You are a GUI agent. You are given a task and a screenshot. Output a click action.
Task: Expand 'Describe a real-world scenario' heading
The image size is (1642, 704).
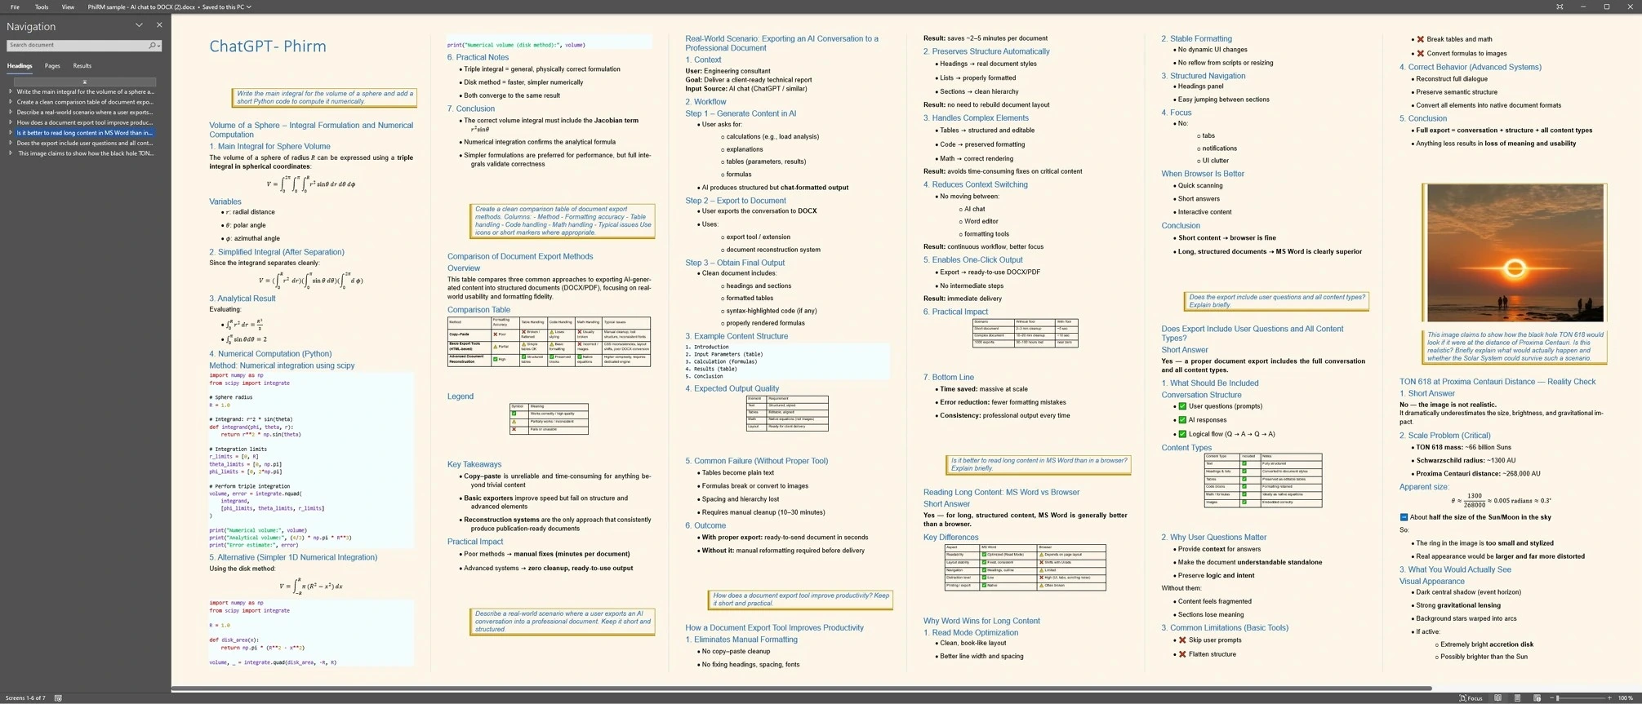pos(11,113)
